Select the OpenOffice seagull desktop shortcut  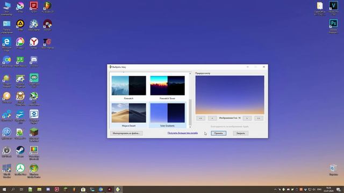[20, 117]
